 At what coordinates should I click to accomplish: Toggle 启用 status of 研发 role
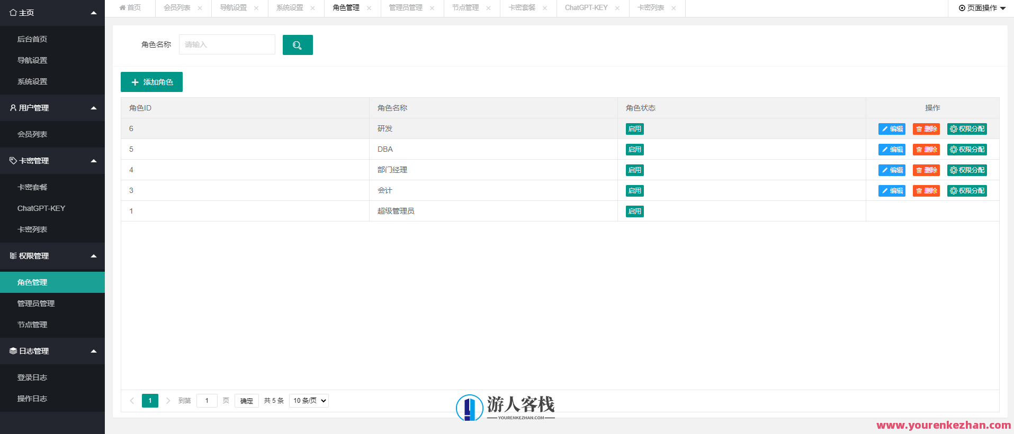click(x=635, y=129)
